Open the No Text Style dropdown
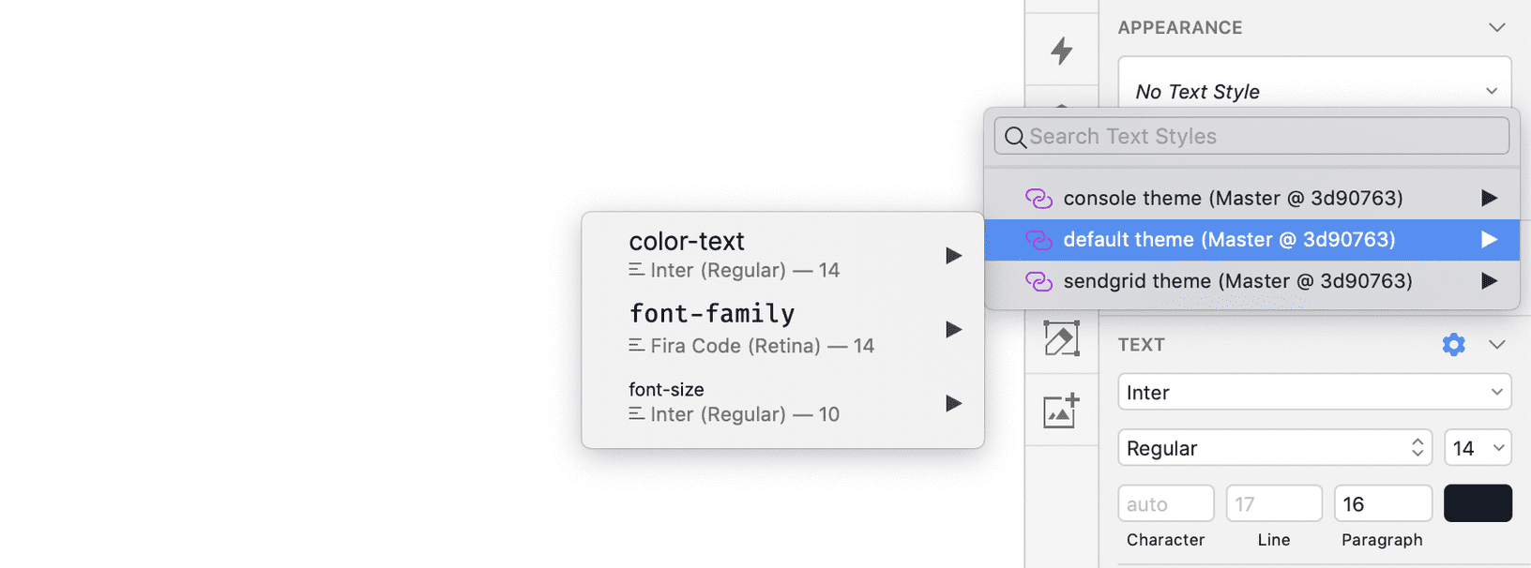This screenshot has width=1531, height=568. [x=1313, y=91]
